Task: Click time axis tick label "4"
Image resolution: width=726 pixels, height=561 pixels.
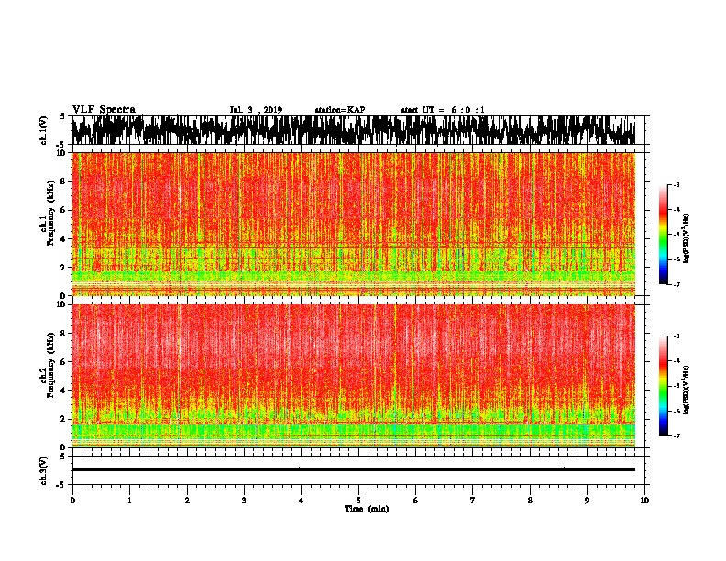Action: click(301, 500)
